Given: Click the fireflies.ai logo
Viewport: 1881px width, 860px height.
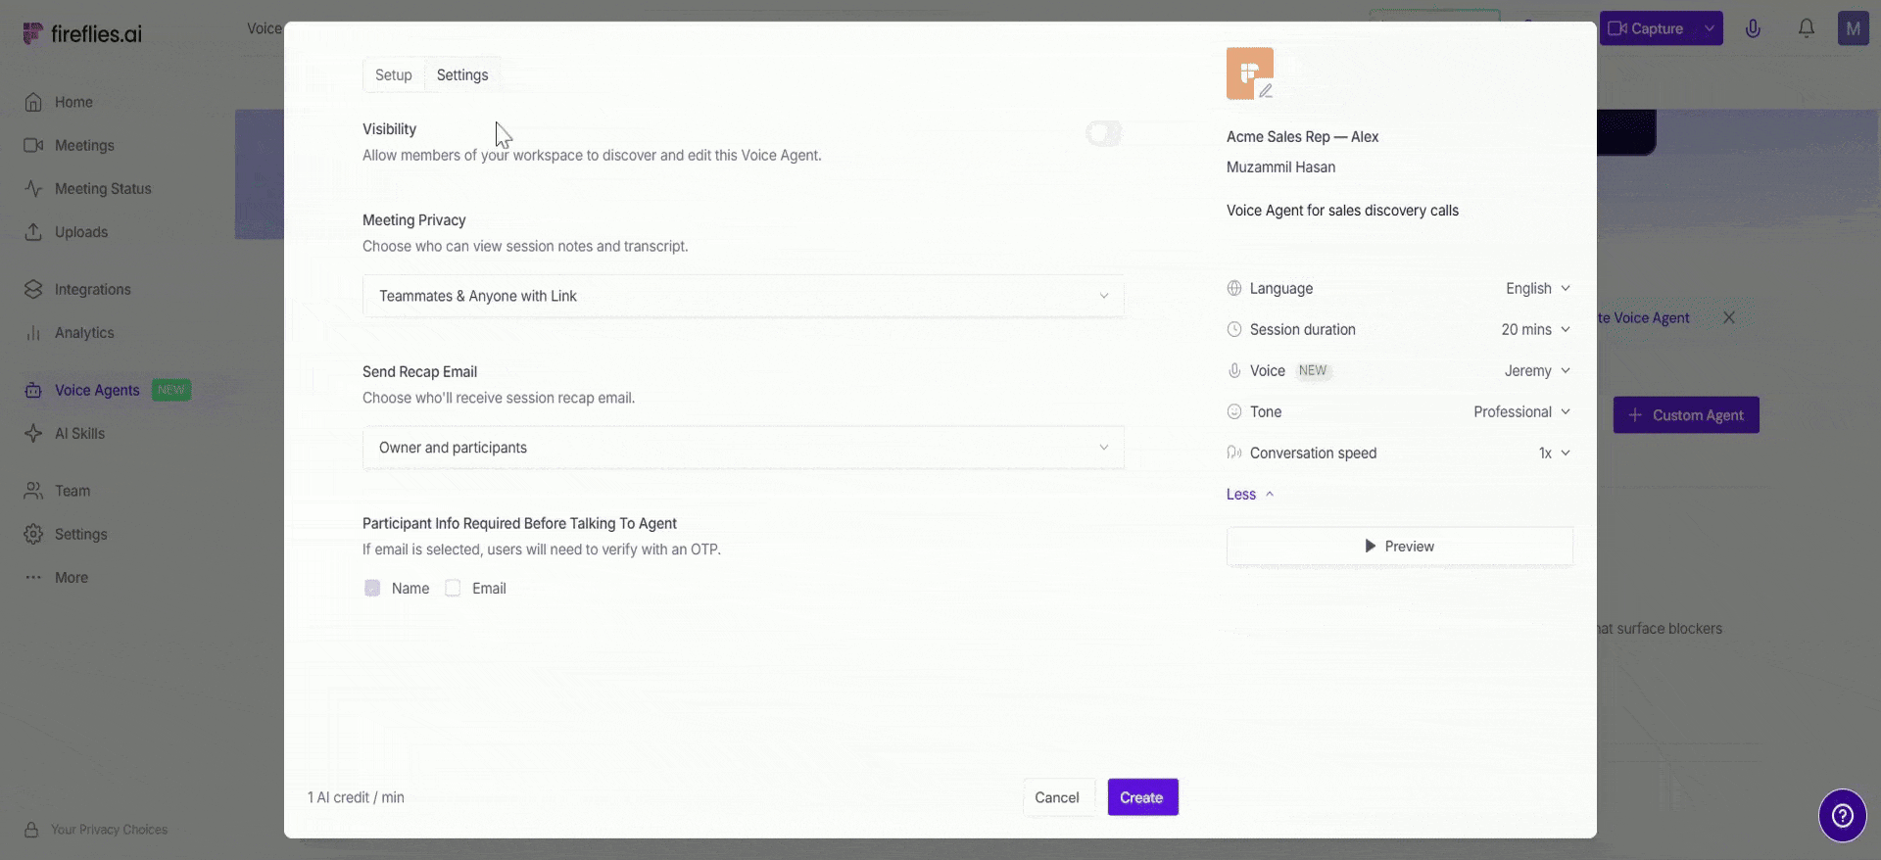Looking at the screenshot, I should 82,33.
